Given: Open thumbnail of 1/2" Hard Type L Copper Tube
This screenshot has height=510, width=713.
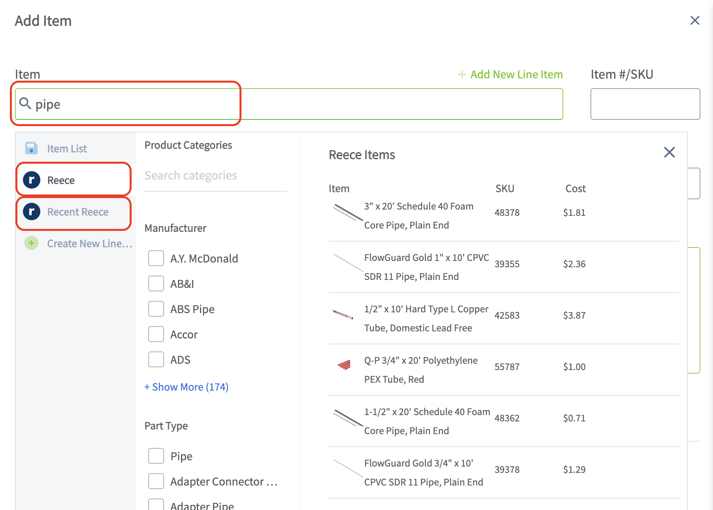Looking at the screenshot, I should click(343, 315).
